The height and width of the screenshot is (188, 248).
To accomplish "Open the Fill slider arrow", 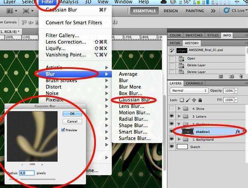I will [x=236, y=100].
